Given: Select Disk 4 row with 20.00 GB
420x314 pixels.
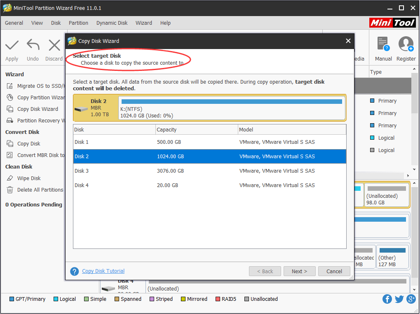Looking at the screenshot, I should click(x=210, y=185).
